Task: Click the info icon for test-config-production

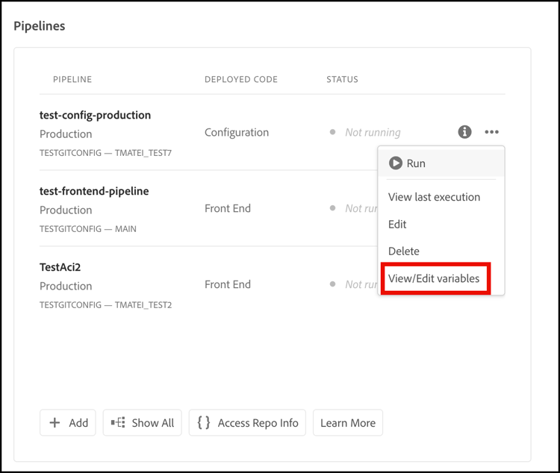Action: [464, 132]
